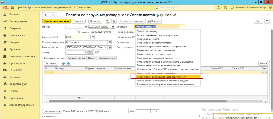Toggle Учитывать КПН checkbox
This screenshot has height=119, width=273.
coord(119,37)
